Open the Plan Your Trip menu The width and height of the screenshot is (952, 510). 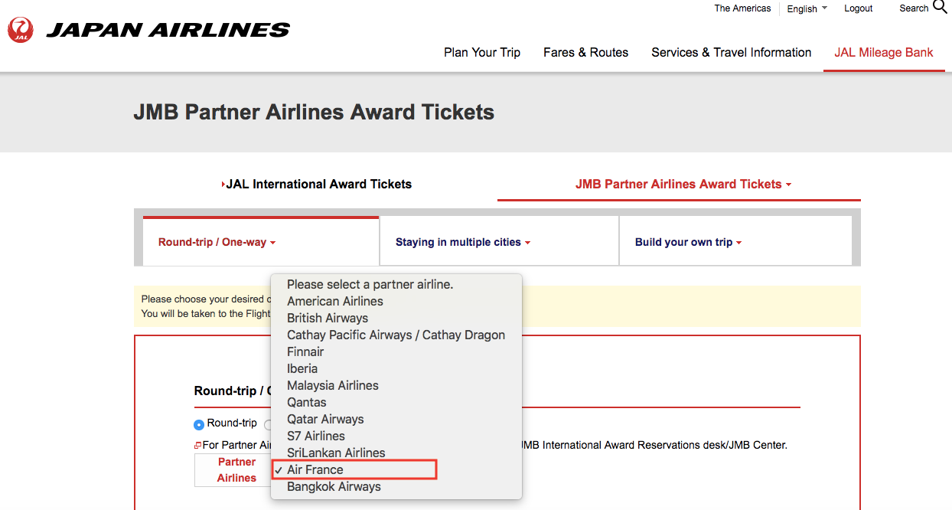[482, 52]
